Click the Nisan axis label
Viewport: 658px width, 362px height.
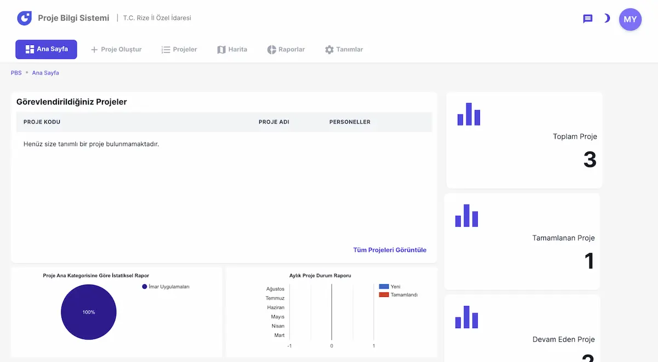[278, 326]
